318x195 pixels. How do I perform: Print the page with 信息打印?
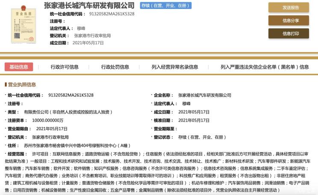click(x=289, y=33)
